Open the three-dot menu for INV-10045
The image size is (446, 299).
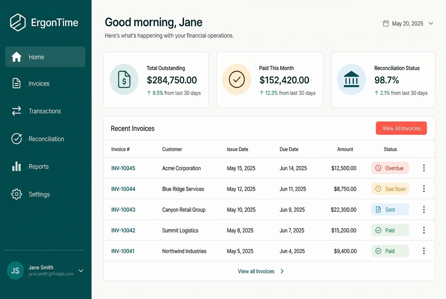coord(424,168)
